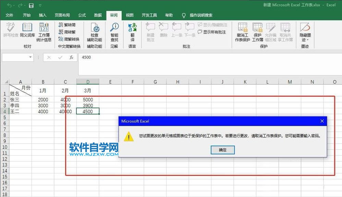Toggle 显示所有批注

212,32
